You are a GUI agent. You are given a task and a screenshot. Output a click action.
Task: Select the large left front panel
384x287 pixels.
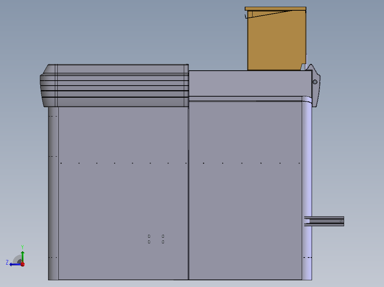tap(123, 193)
